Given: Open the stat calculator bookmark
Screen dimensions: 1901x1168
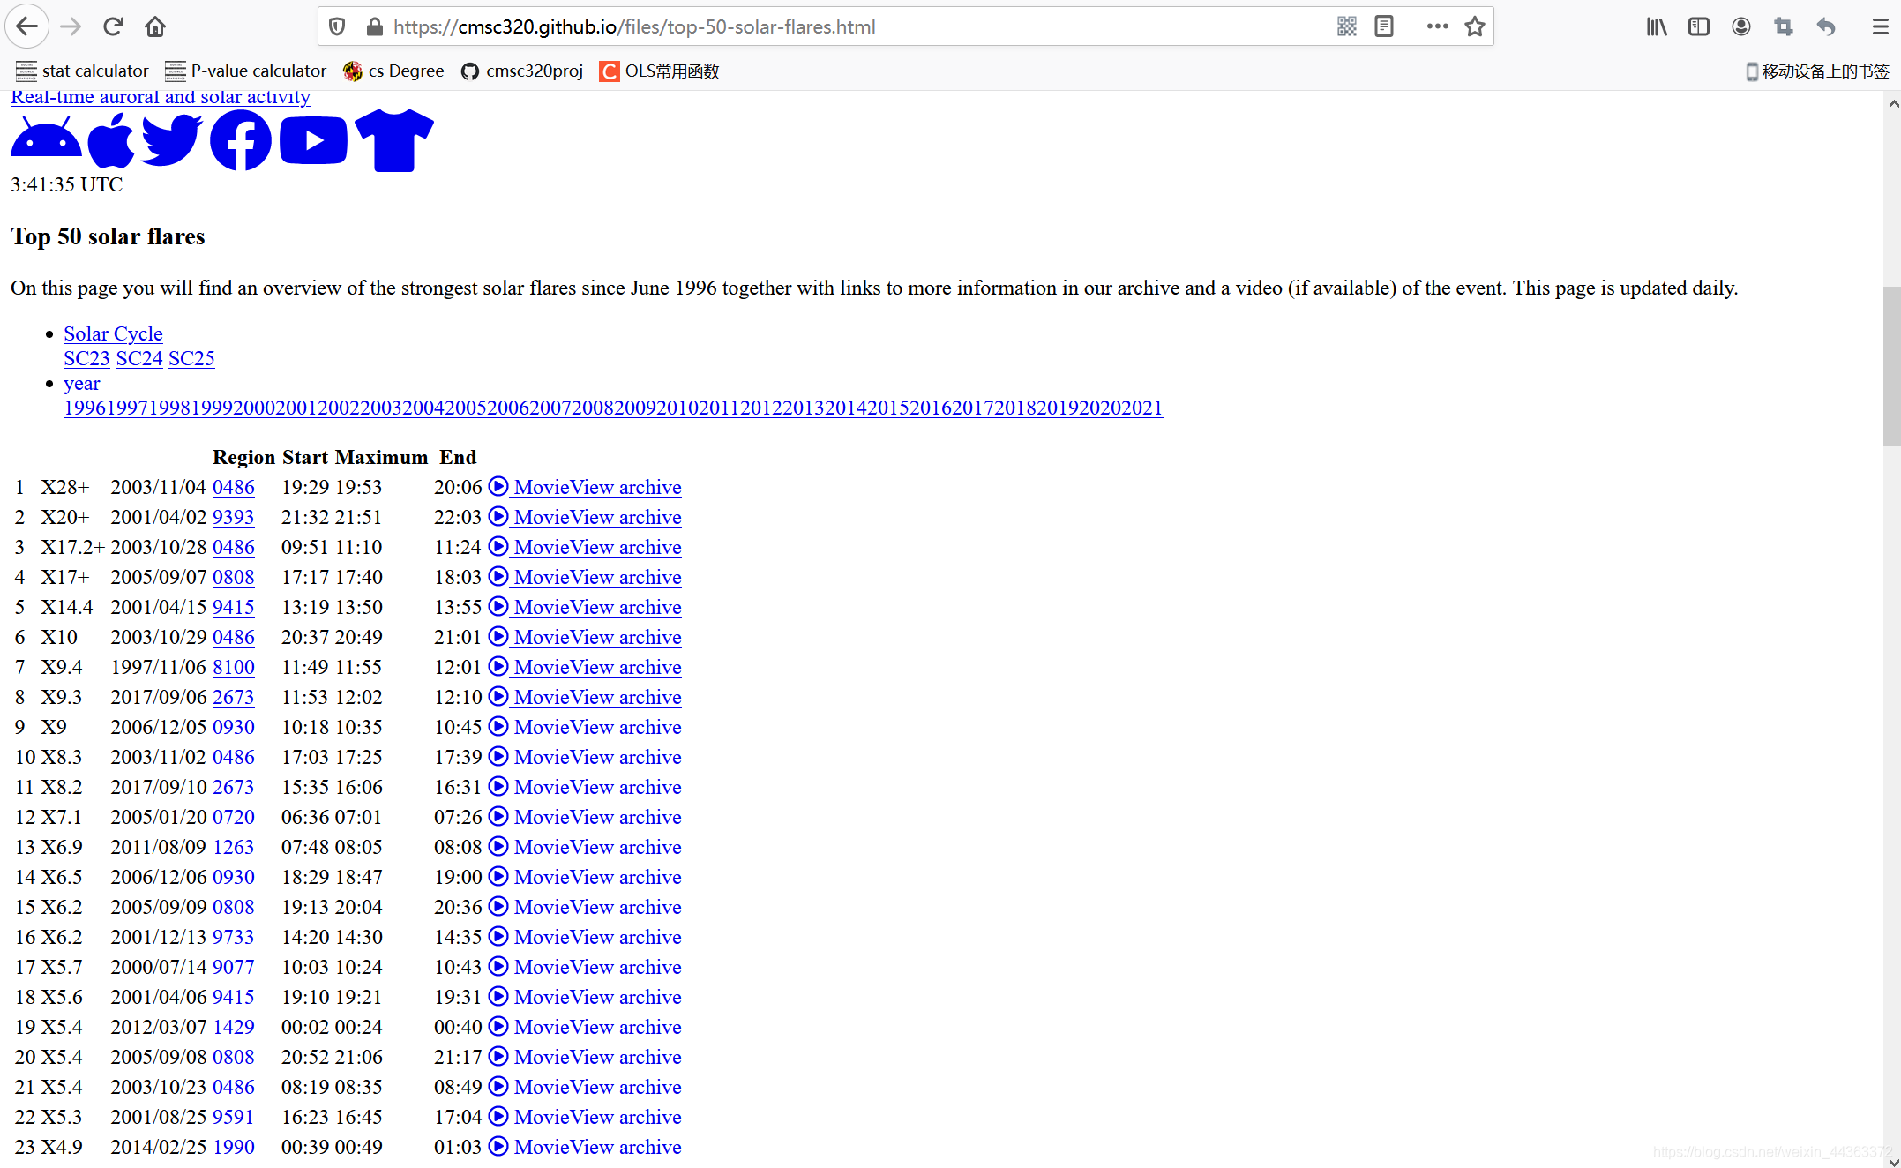Looking at the screenshot, I should [x=82, y=71].
